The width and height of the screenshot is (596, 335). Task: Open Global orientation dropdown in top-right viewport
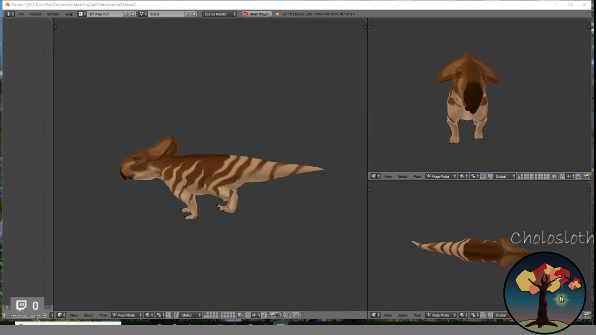click(505, 176)
